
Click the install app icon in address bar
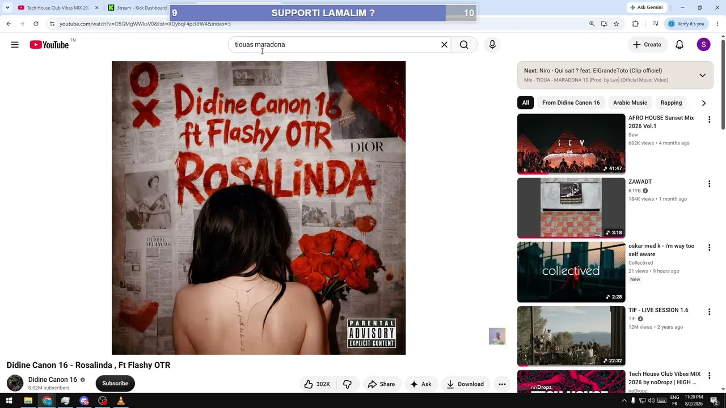tap(604, 24)
